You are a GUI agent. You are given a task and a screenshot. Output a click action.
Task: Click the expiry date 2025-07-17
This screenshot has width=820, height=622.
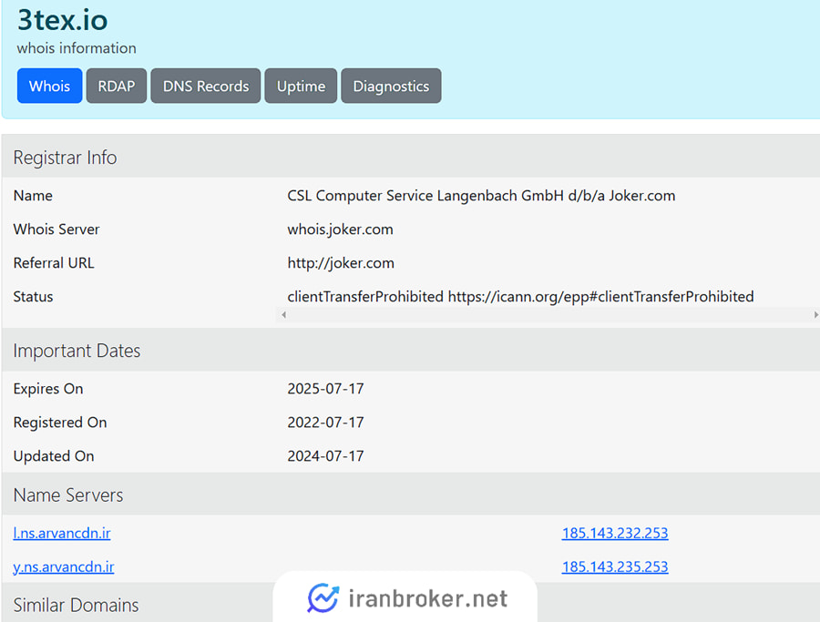click(325, 389)
